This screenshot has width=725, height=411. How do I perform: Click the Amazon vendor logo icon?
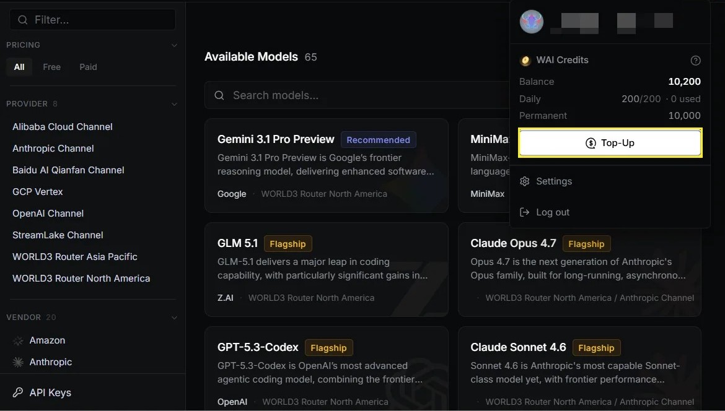coord(18,341)
